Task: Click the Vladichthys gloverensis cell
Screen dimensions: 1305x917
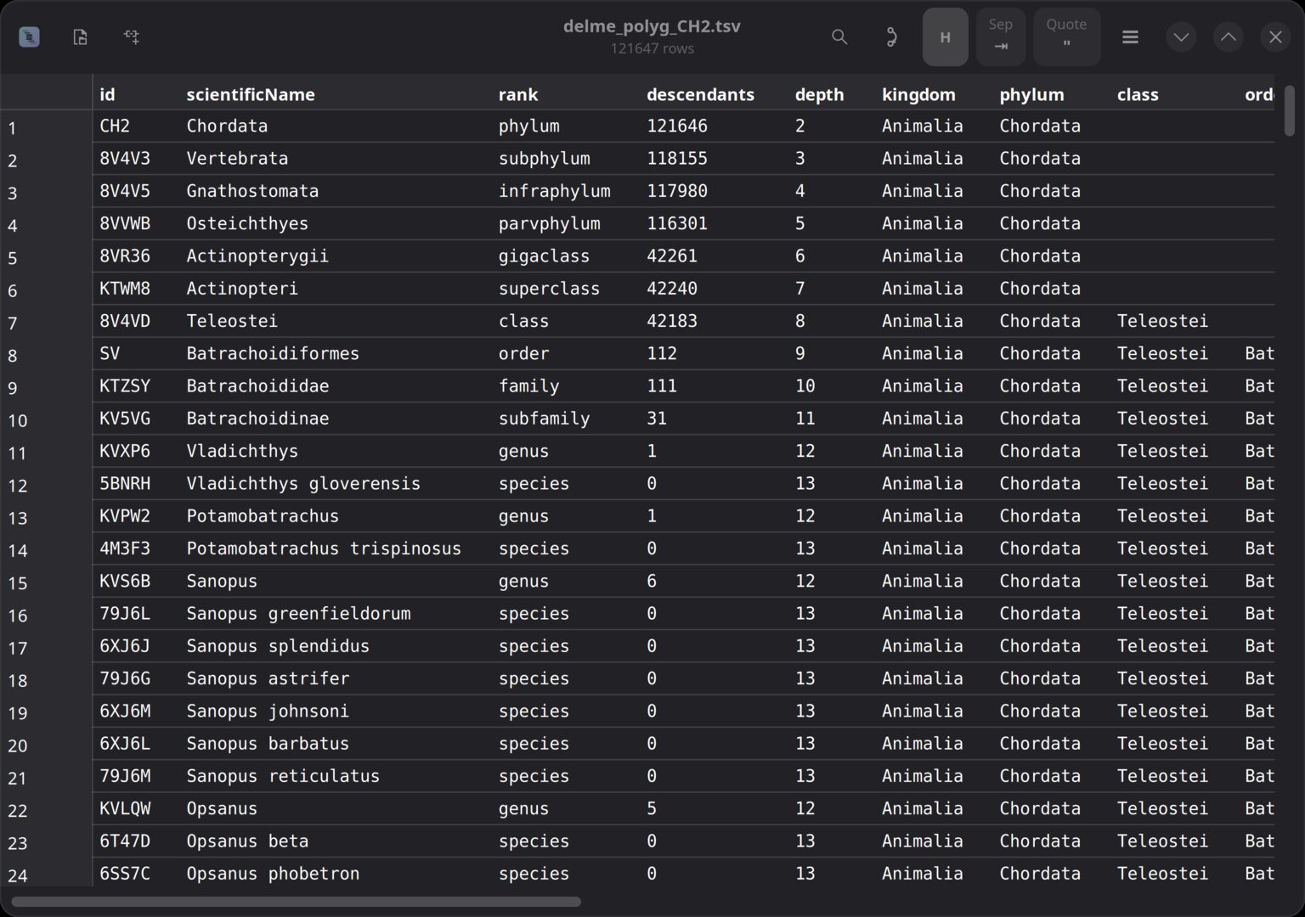Action: click(x=303, y=483)
